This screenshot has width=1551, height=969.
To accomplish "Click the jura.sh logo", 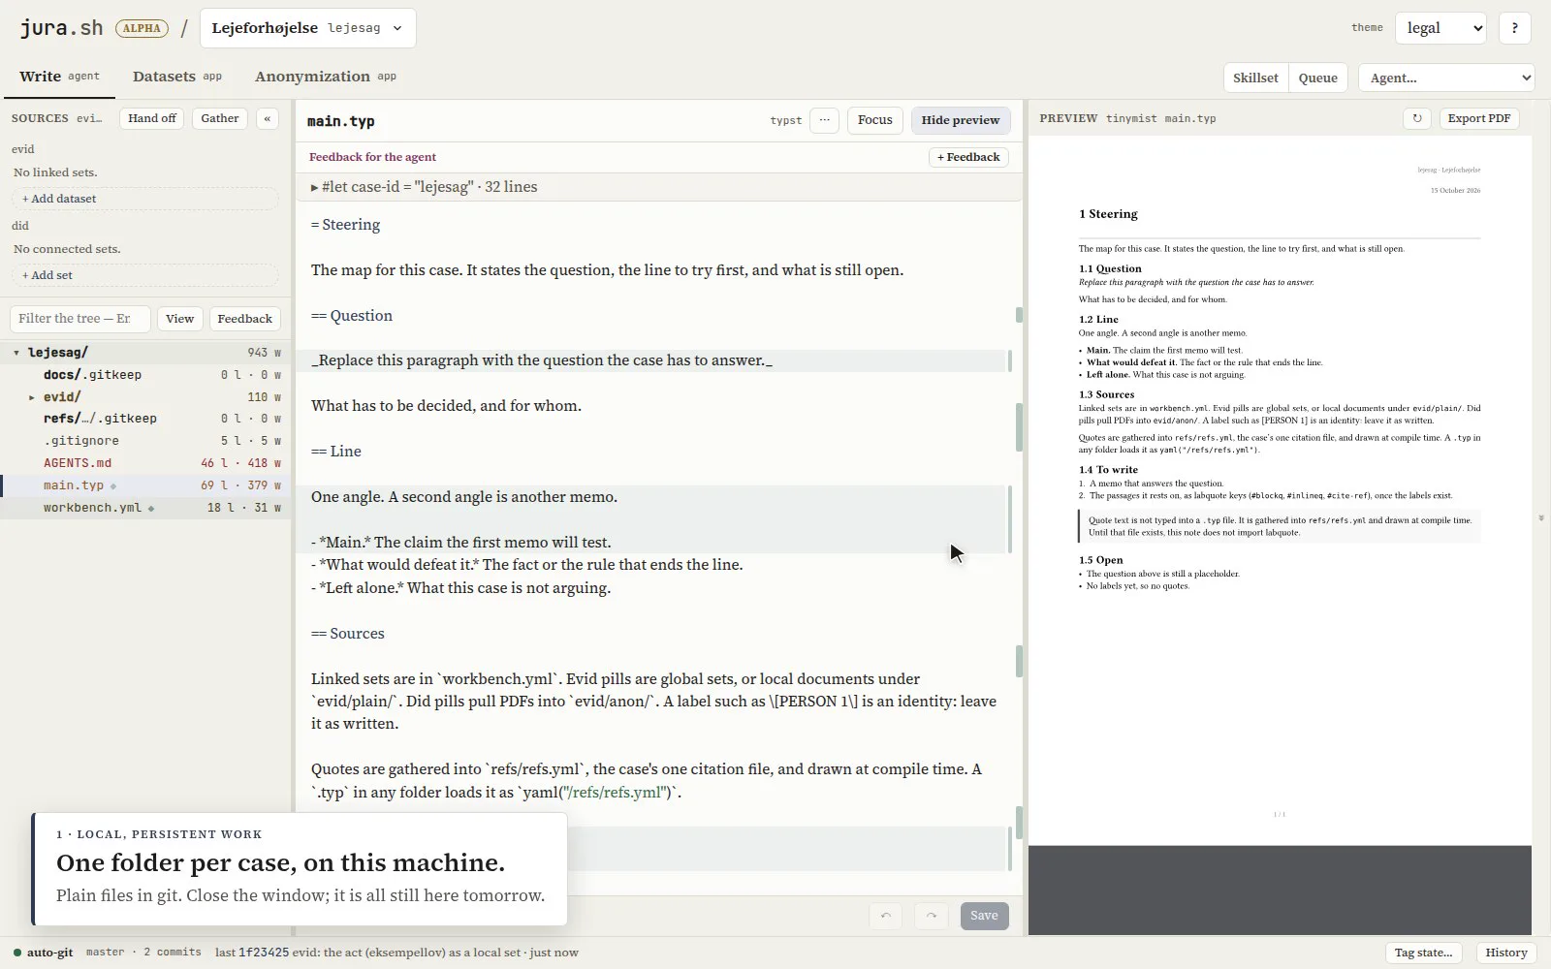I will [x=61, y=28].
